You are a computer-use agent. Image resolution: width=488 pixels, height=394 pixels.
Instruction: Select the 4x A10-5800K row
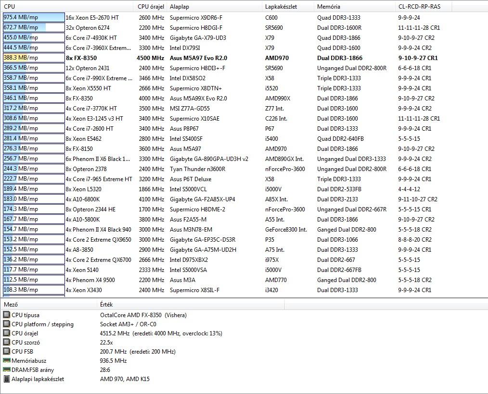point(244,220)
